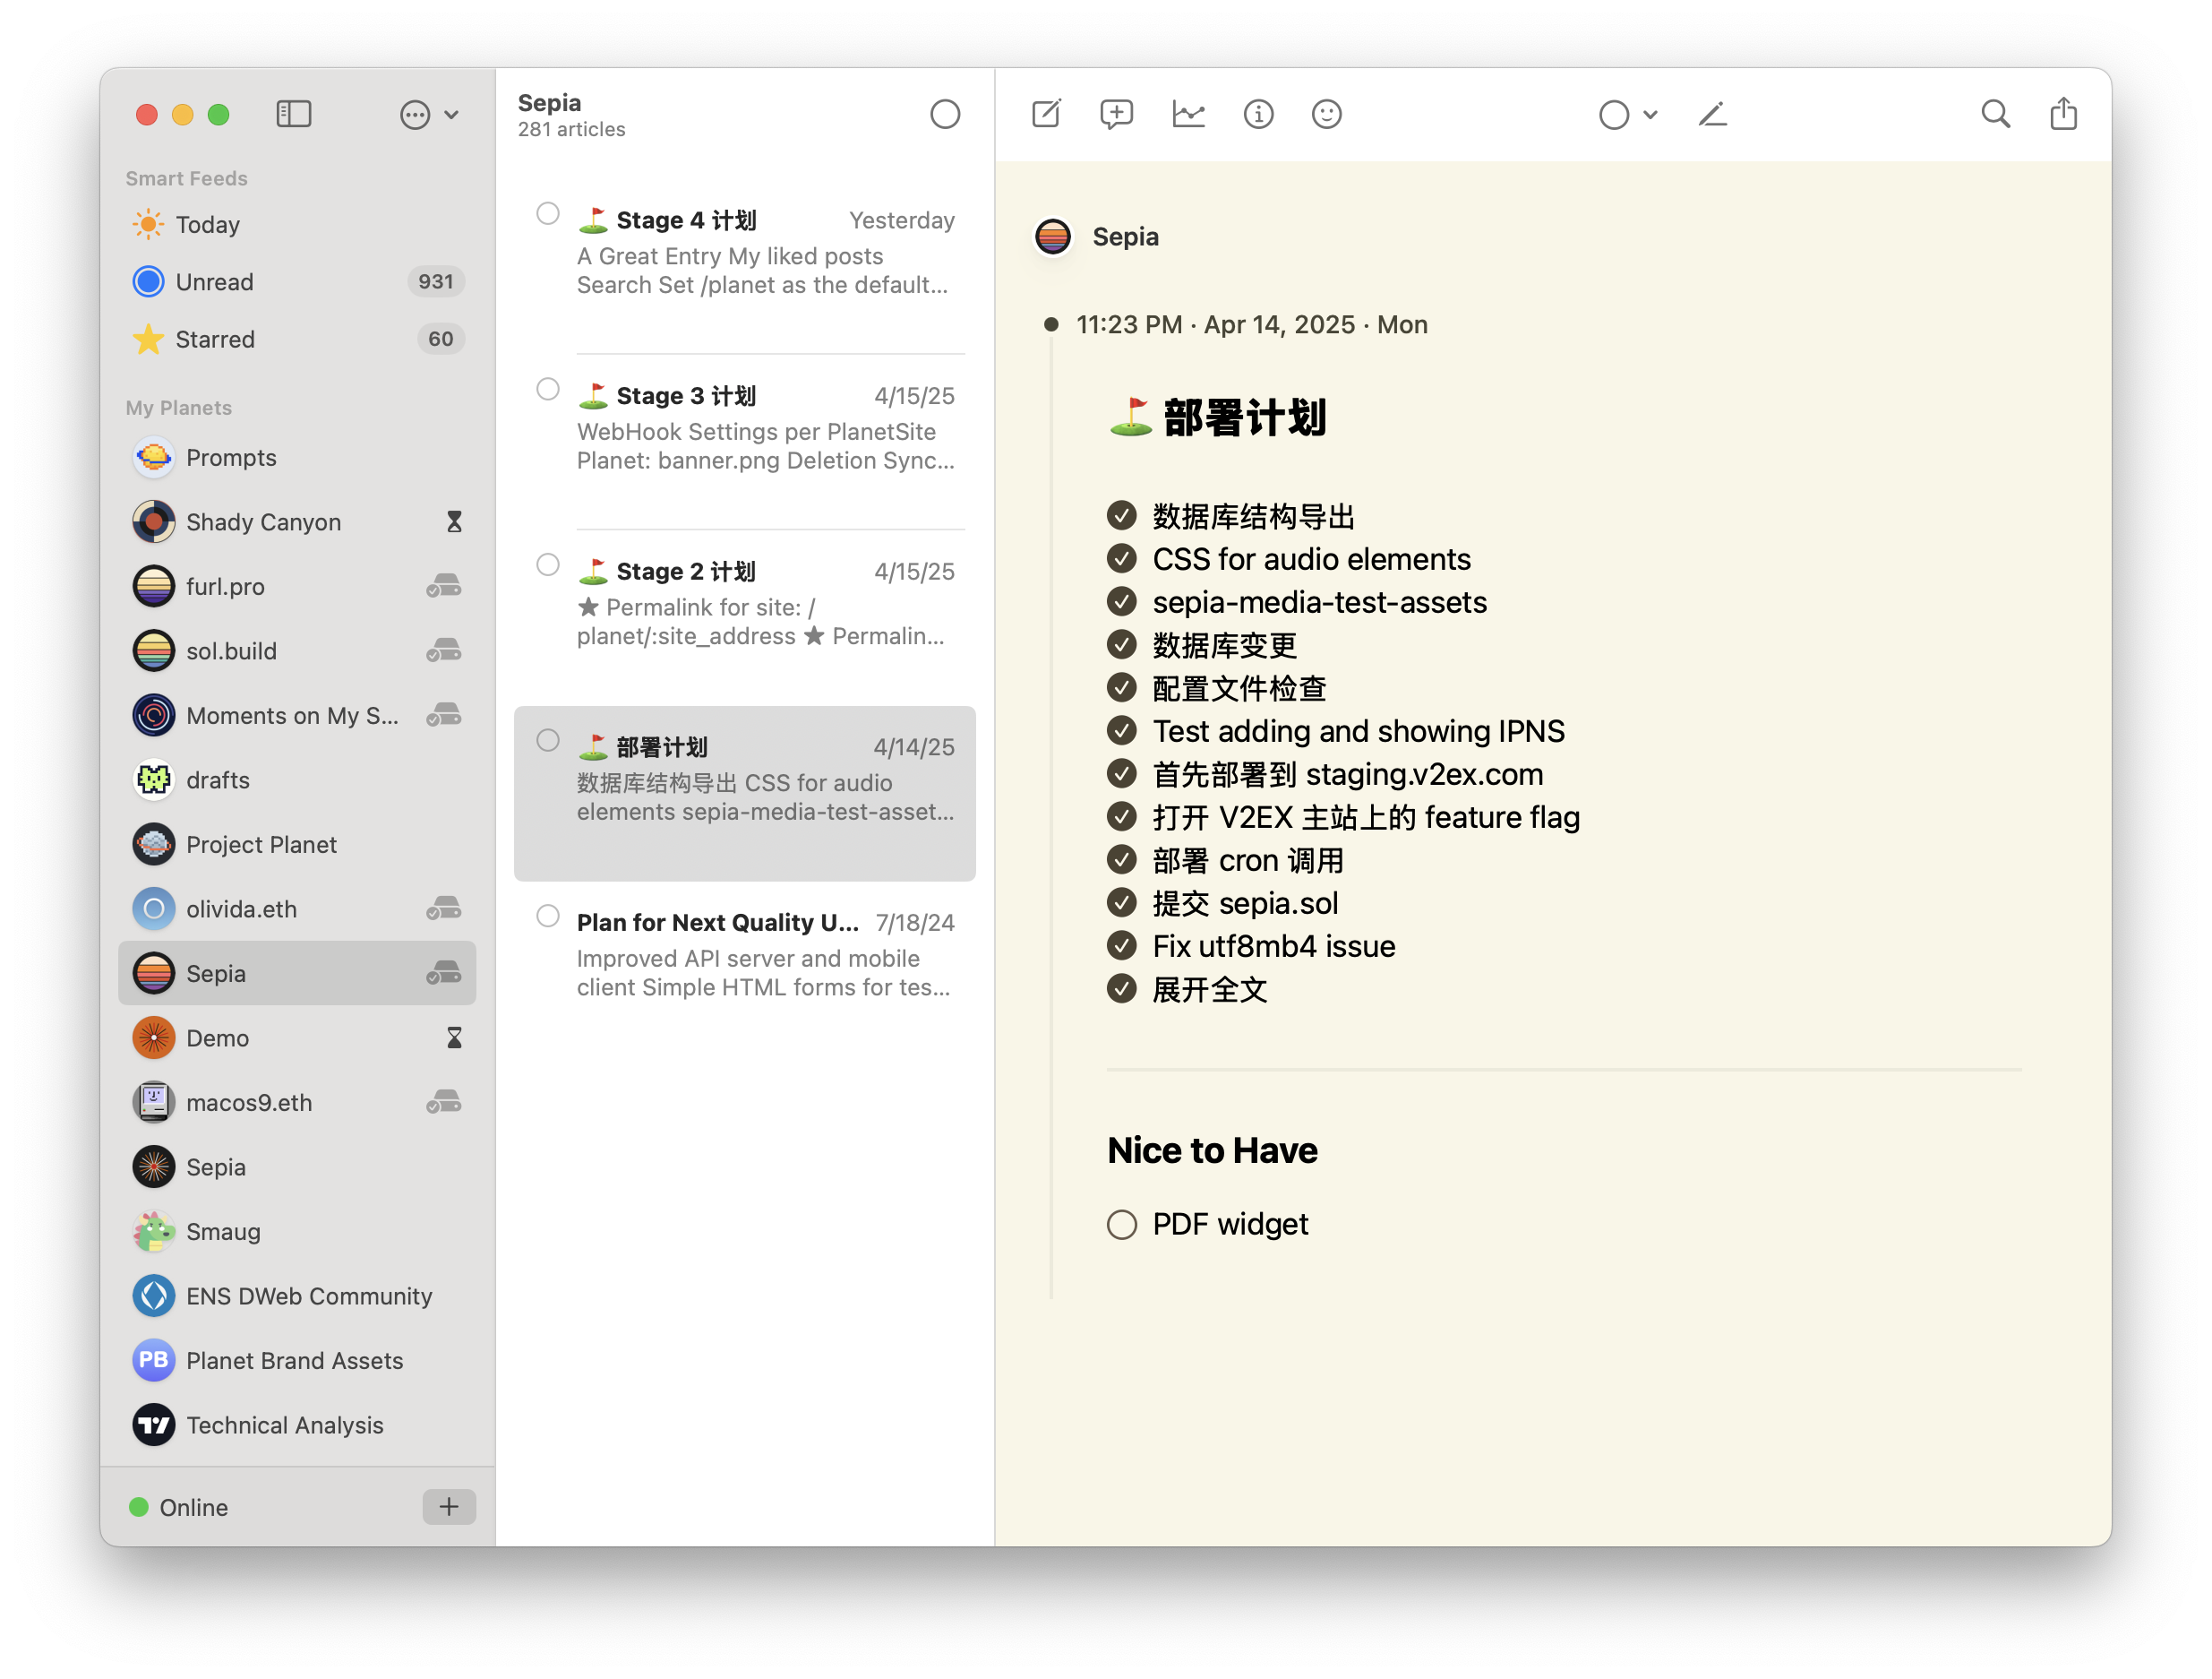
Task: Open the comment composer
Action: (x=1117, y=114)
